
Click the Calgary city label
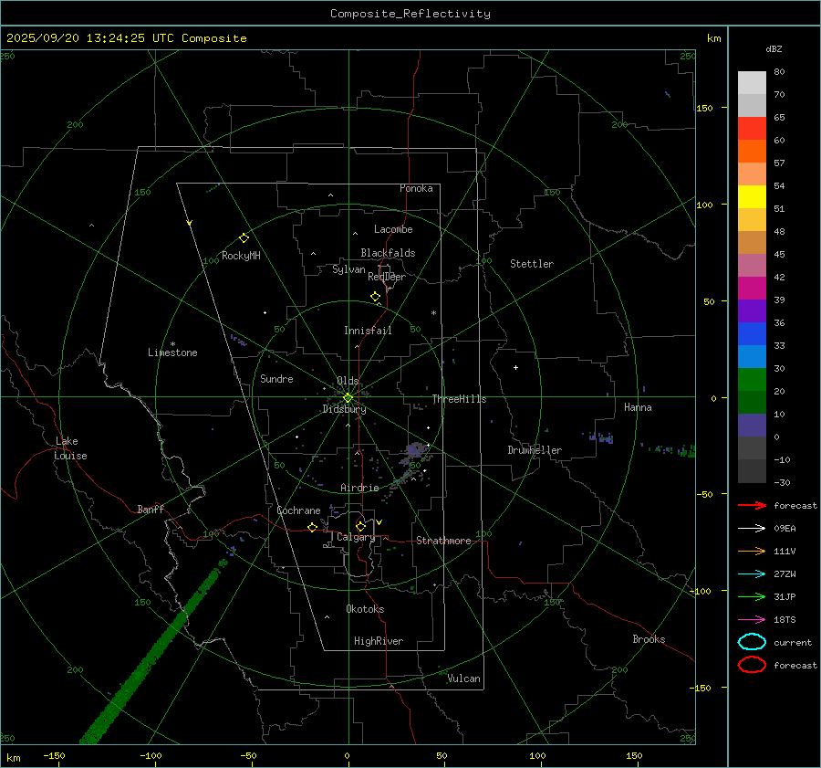click(355, 538)
